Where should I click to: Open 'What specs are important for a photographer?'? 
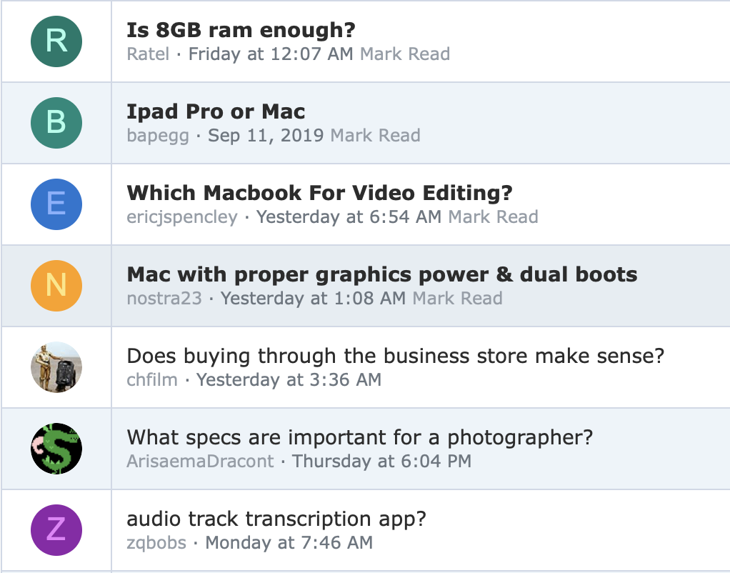pos(359,437)
